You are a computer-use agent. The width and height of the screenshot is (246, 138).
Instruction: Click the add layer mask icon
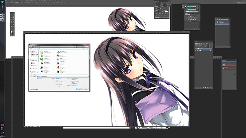click(x=204, y=88)
